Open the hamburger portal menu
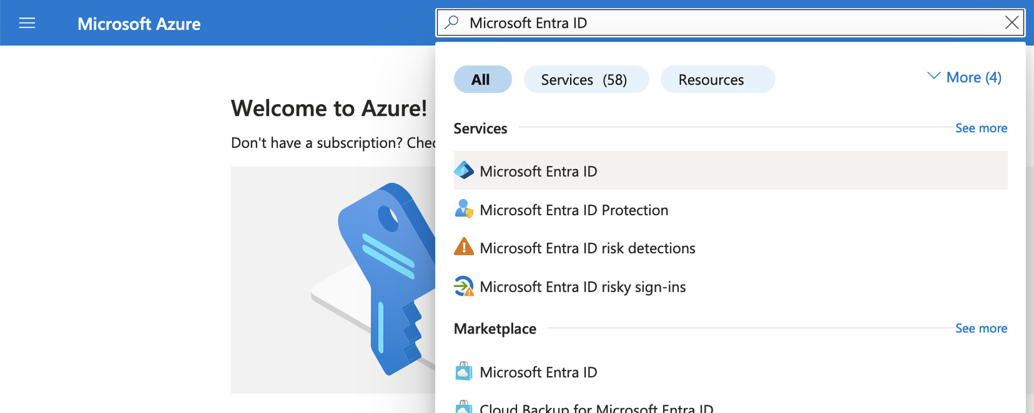Viewport: 1034px width, 413px height. pos(27,23)
